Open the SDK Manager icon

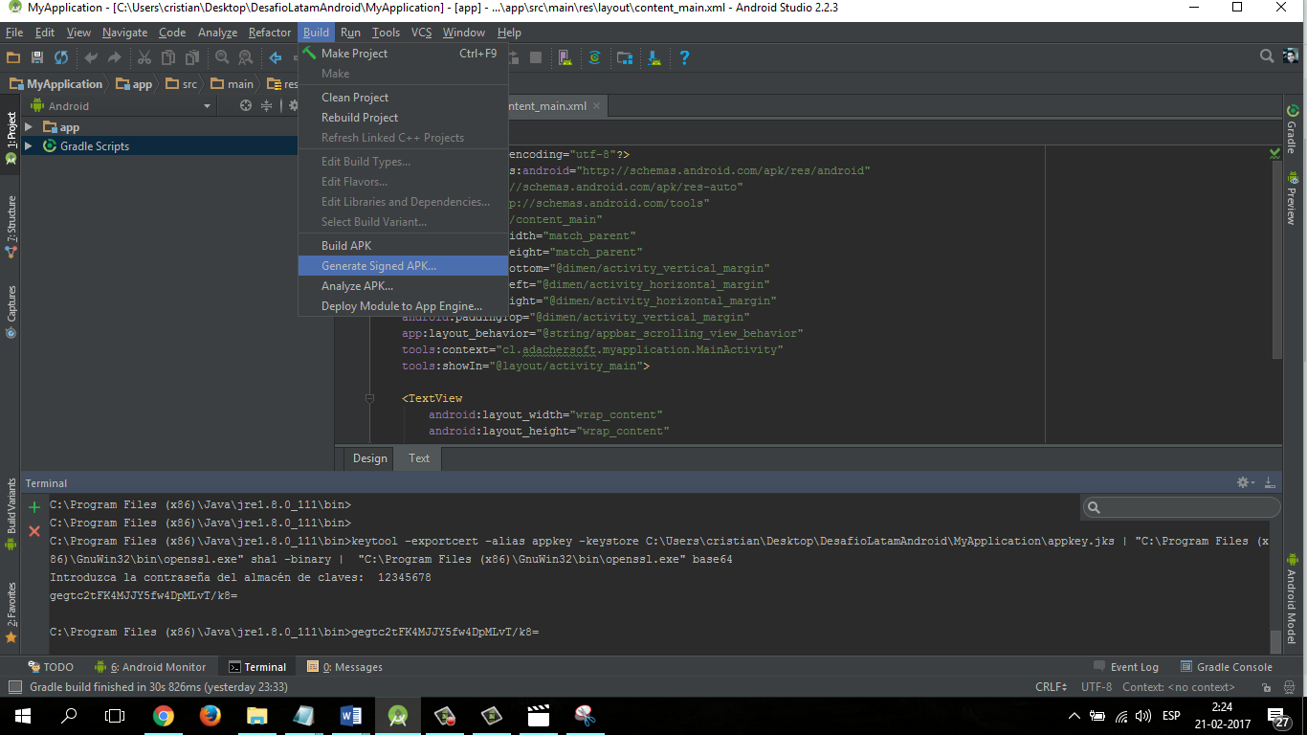[x=654, y=57]
